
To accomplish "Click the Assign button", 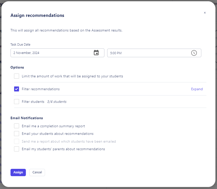I will [x=18, y=172].
